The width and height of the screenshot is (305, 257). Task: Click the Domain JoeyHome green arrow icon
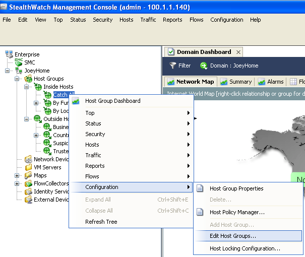click(204, 66)
